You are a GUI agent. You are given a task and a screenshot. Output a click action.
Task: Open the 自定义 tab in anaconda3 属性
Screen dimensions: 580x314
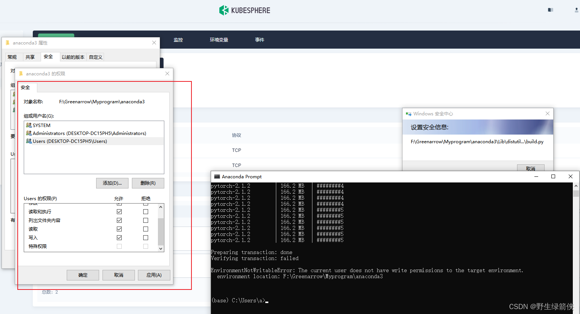pyautogui.click(x=96, y=57)
